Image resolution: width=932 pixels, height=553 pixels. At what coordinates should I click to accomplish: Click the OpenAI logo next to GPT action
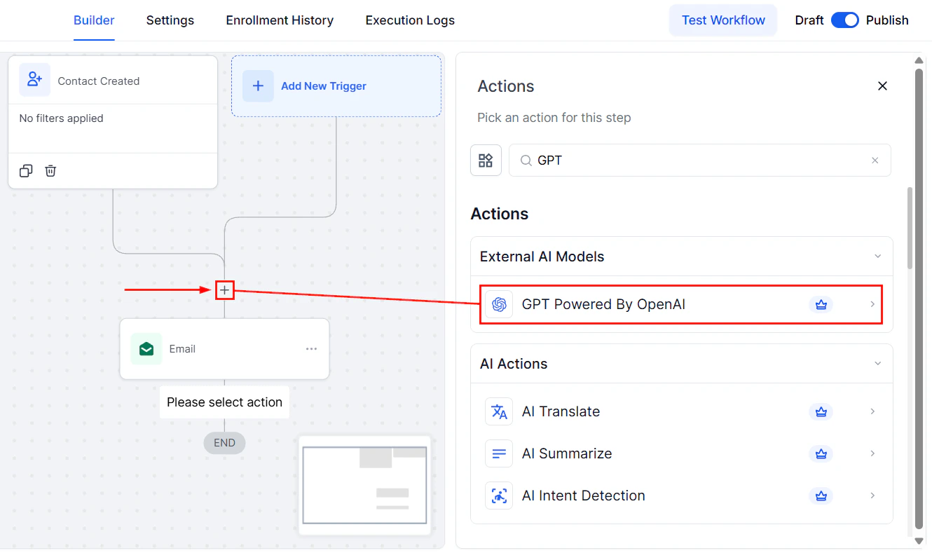(499, 304)
